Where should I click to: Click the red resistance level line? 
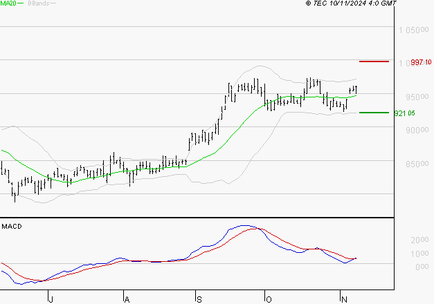(x=374, y=61)
